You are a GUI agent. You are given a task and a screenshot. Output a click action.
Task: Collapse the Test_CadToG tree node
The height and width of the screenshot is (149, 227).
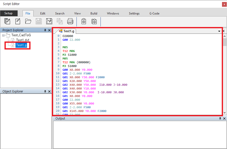(3, 35)
